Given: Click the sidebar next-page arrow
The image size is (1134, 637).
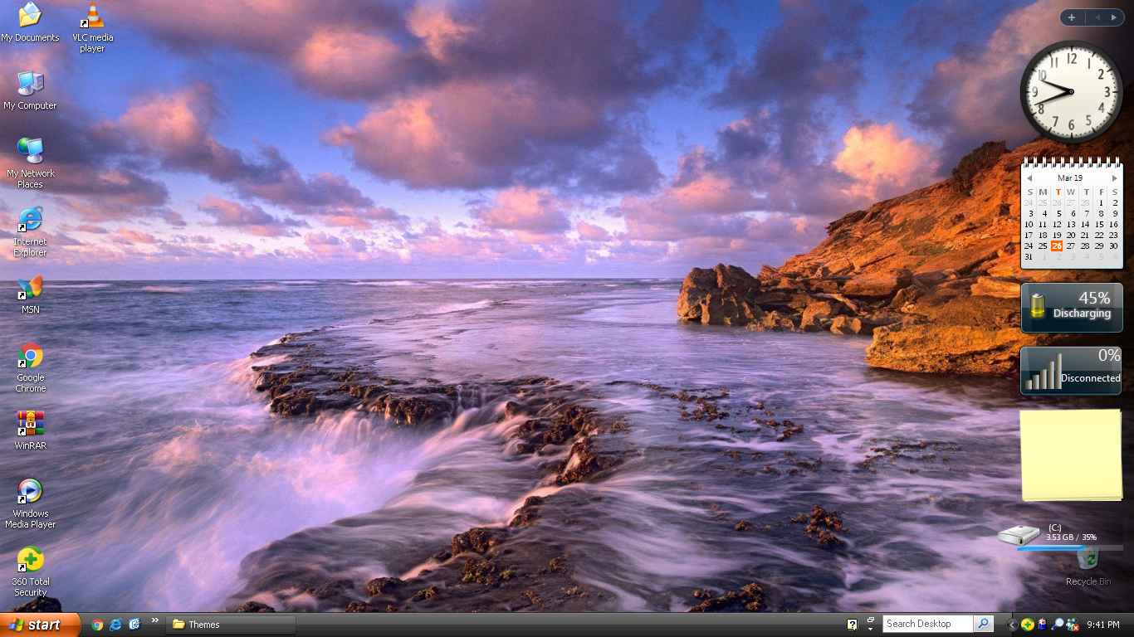Looking at the screenshot, I should coord(1113,17).
